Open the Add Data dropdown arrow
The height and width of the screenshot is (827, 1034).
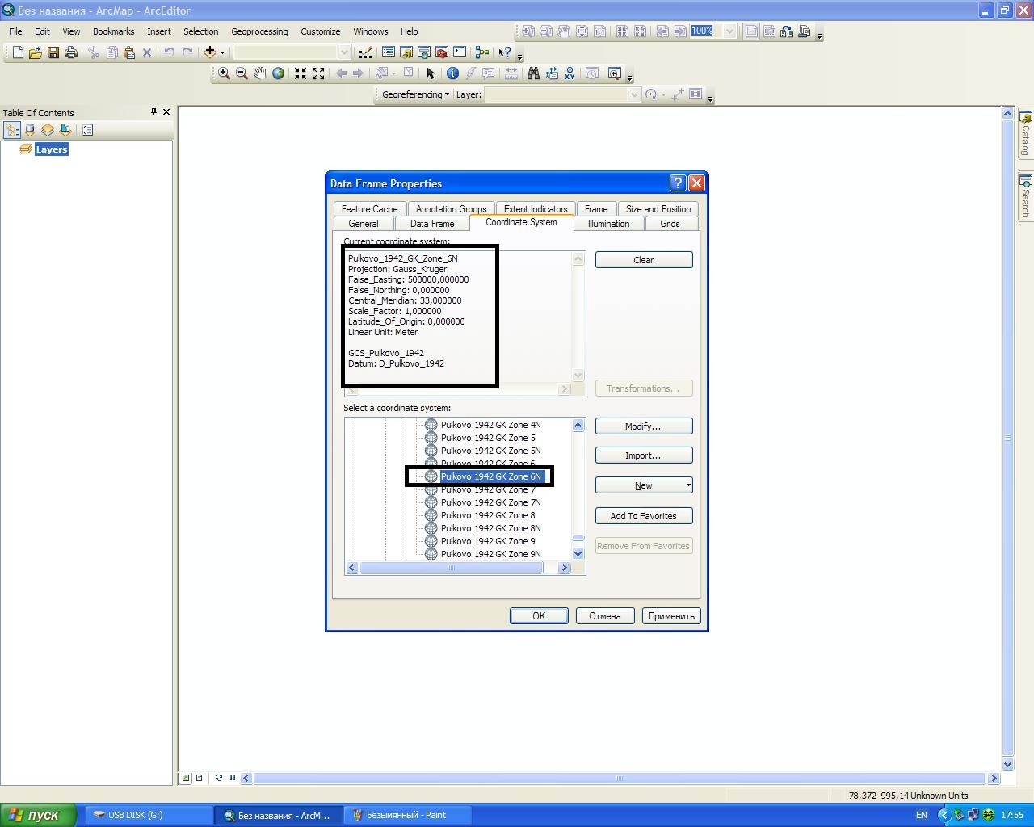click(222, 52)
